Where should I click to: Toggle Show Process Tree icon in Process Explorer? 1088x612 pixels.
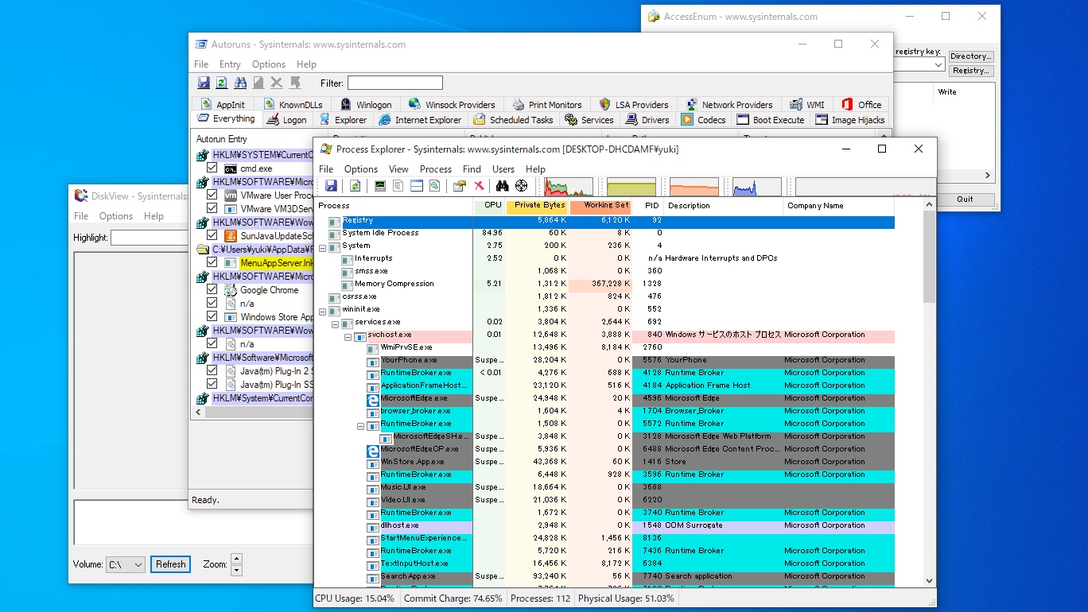tap(398, 186)
